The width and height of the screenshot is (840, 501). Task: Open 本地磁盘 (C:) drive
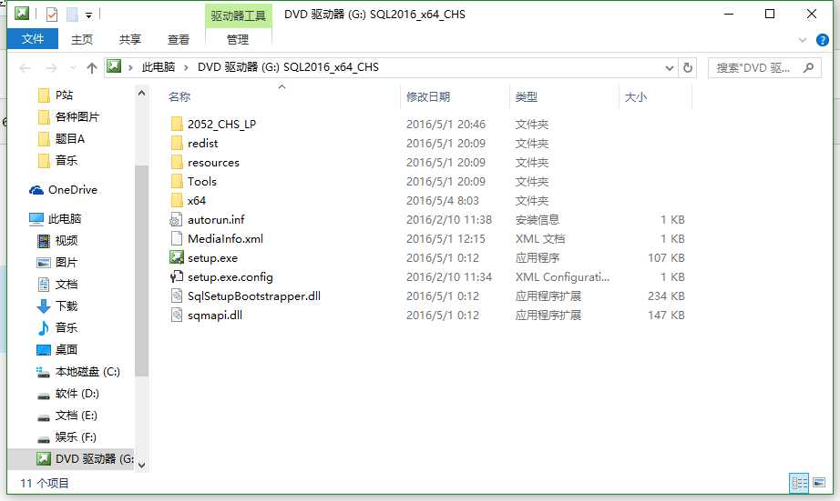[87, 372]
